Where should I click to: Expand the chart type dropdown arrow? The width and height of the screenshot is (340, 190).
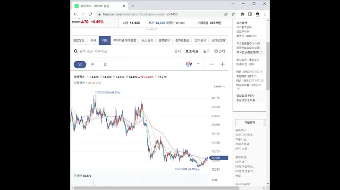[198, 63]
